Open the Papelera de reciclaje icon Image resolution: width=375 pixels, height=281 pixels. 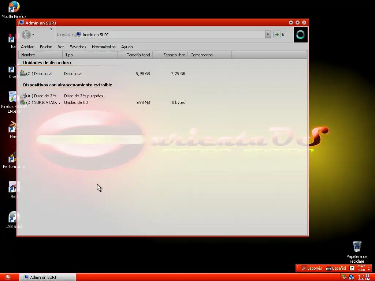(357, 246)
